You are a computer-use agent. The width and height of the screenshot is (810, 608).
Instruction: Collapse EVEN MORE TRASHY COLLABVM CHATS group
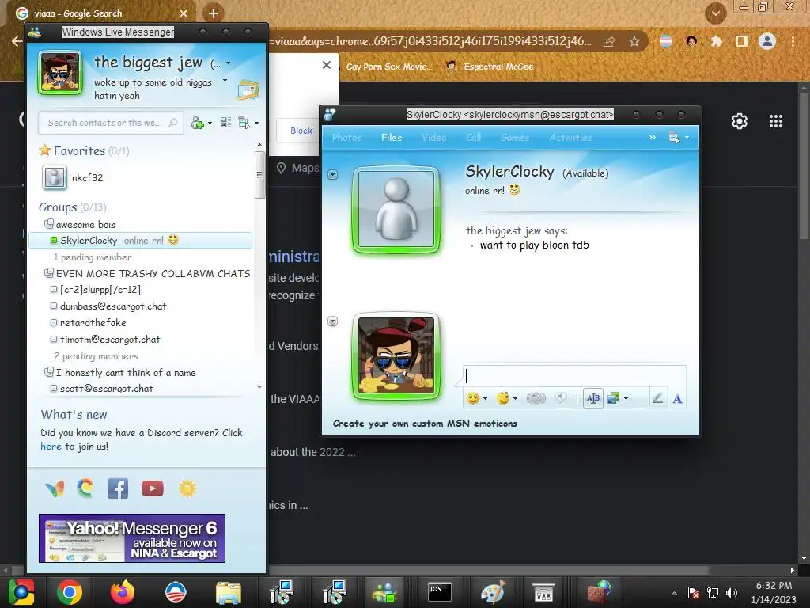(x=48, y=273)
